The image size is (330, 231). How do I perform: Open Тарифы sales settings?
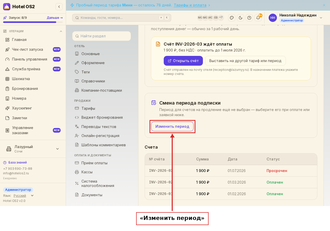[102, 108]
